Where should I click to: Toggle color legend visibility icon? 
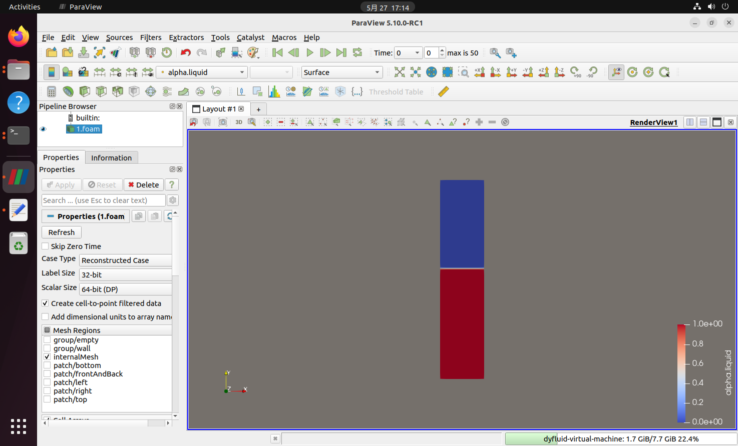tap(52, 72)
